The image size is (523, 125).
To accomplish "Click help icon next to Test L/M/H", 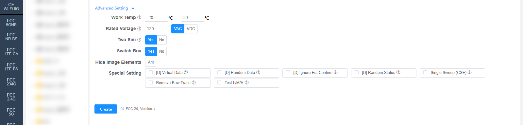I will [246, 82].
